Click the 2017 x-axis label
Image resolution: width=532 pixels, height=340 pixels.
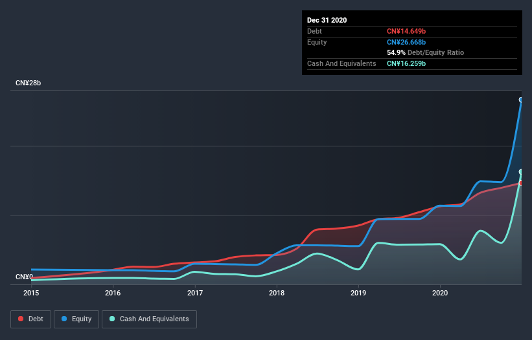tap(195, 293)
